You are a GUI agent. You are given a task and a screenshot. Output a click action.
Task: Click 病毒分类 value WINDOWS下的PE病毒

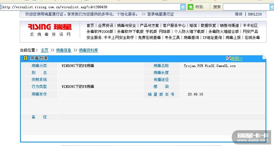tap(78, 66)
